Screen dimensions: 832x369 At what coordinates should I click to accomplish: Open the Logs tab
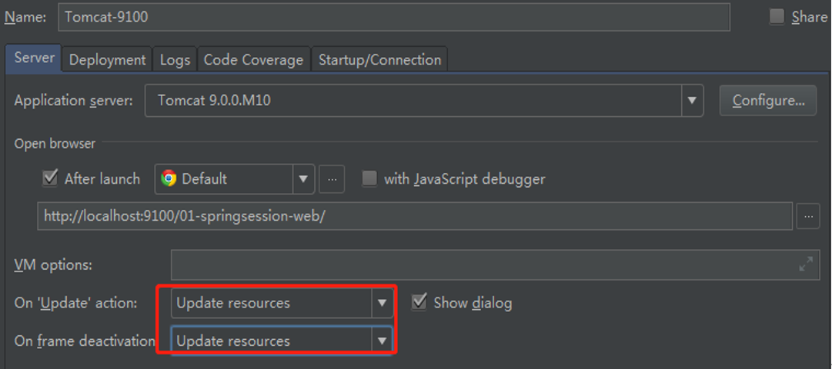click(x=175, y=60)
